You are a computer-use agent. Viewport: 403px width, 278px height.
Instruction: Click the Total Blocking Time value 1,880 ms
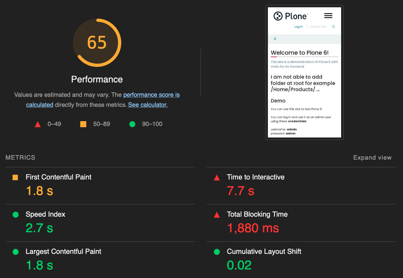pyautogui.click(x=253, y=228)
